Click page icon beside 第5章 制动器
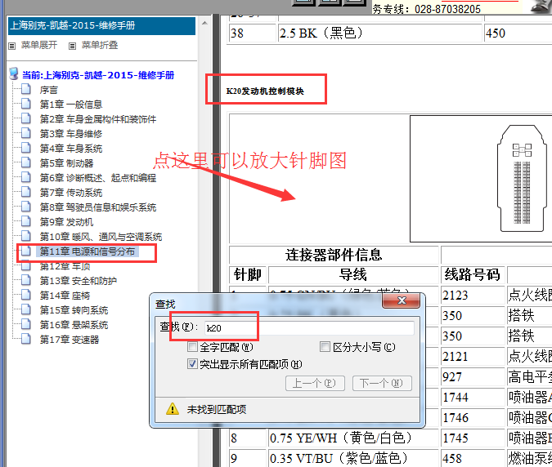 [x=25, y=162]
